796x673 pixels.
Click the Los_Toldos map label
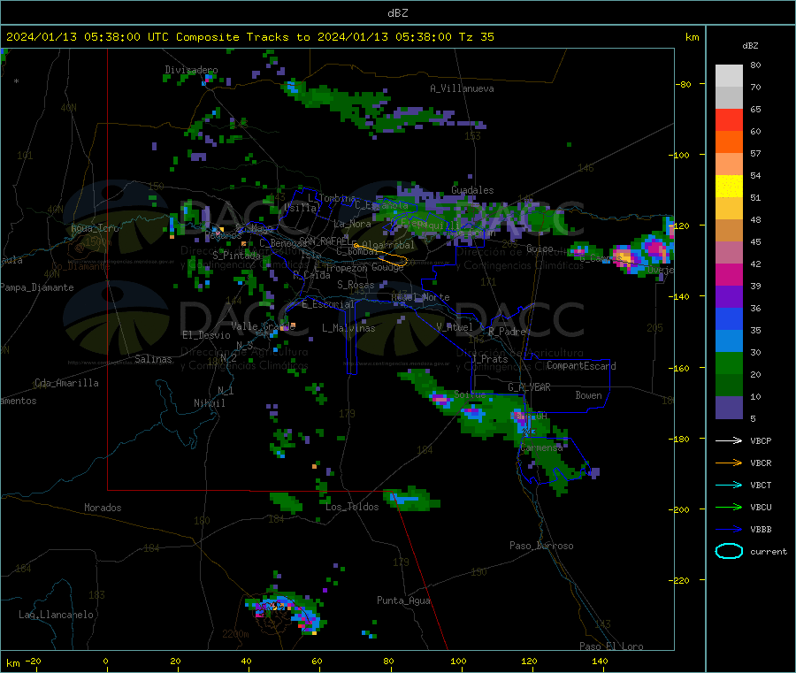(352, 507)
